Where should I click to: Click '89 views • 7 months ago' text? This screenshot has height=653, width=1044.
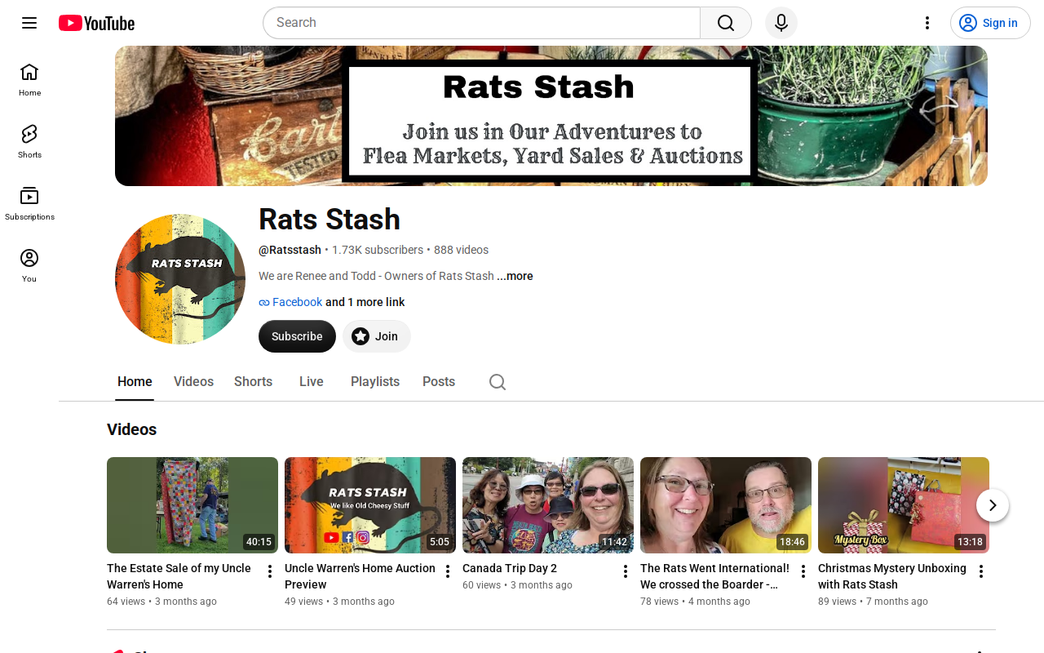click(873, 602)
